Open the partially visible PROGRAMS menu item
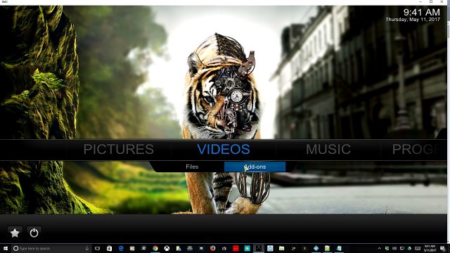Viewport: 450px width, 253px height. [x=416, y=150]
